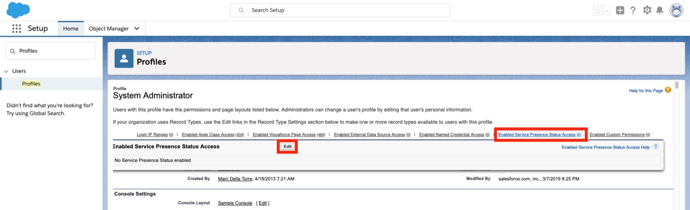Open Marc Della Torre user link
Image resolution: width=690 pixels, height=210 pixels.
pyautogui.click(x=235, y=179)
